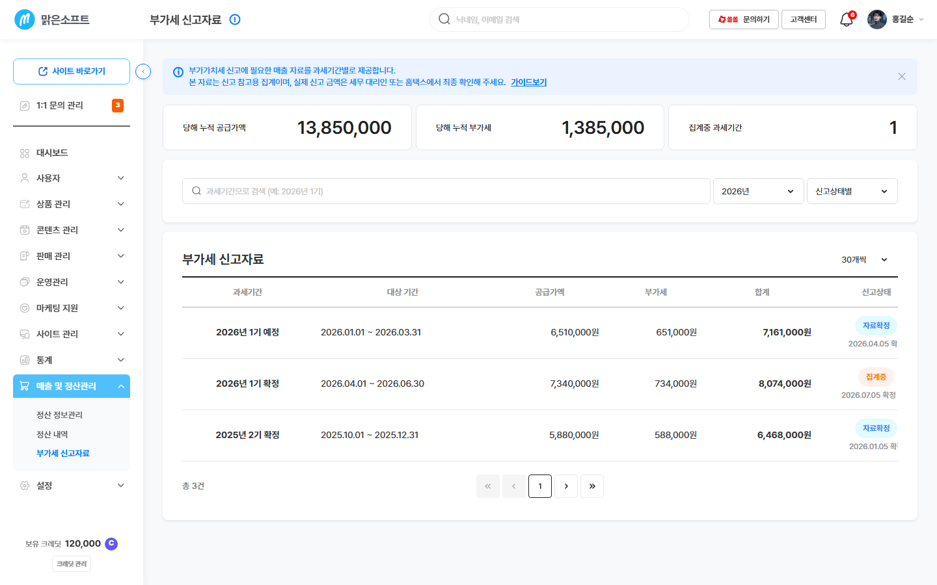Collapse the sidebar with the round arrow button

coord(143,71)
